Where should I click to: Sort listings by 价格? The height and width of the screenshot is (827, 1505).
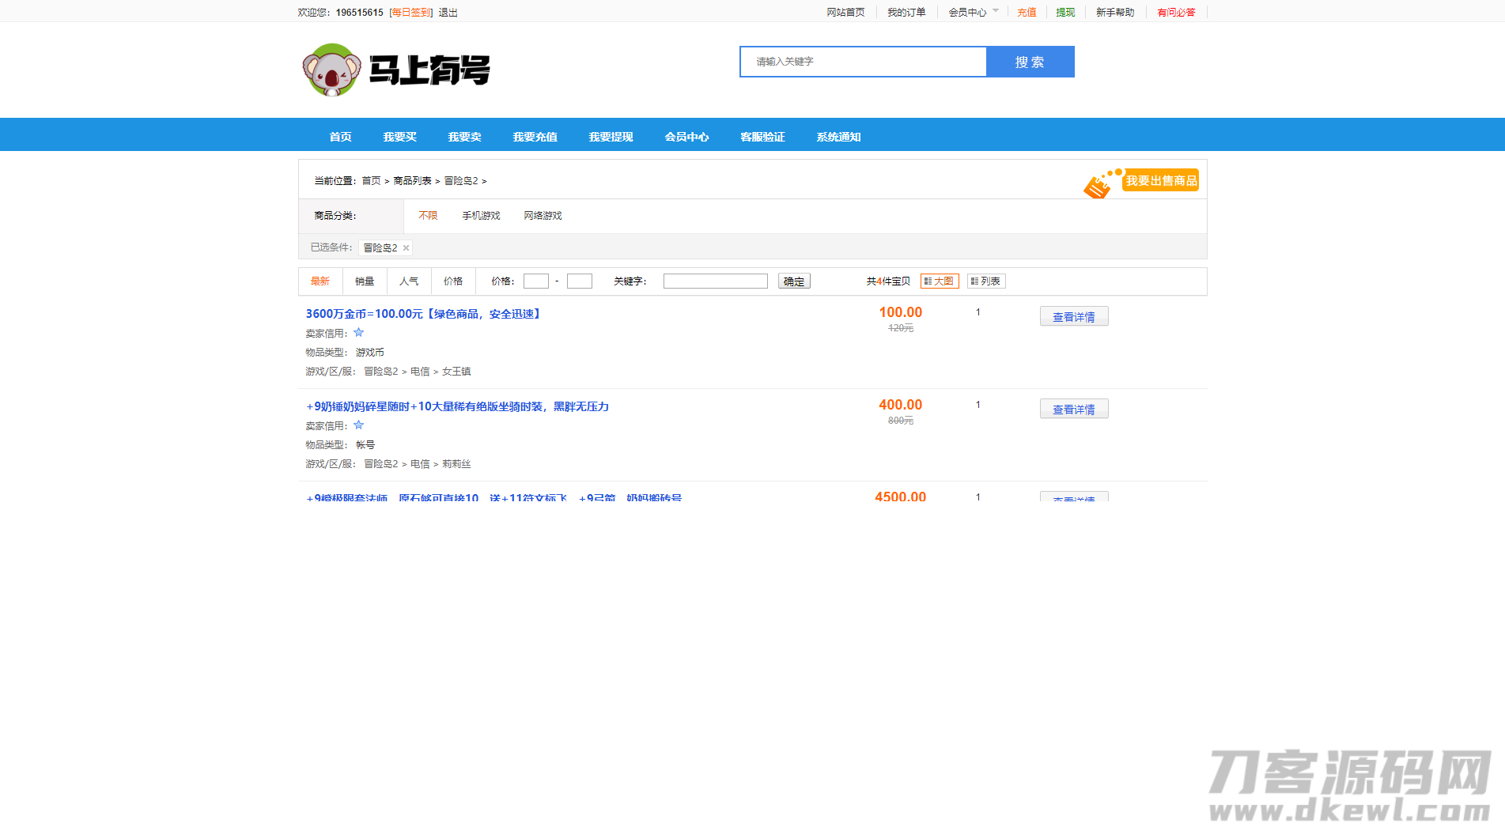[x=452, y=281]
